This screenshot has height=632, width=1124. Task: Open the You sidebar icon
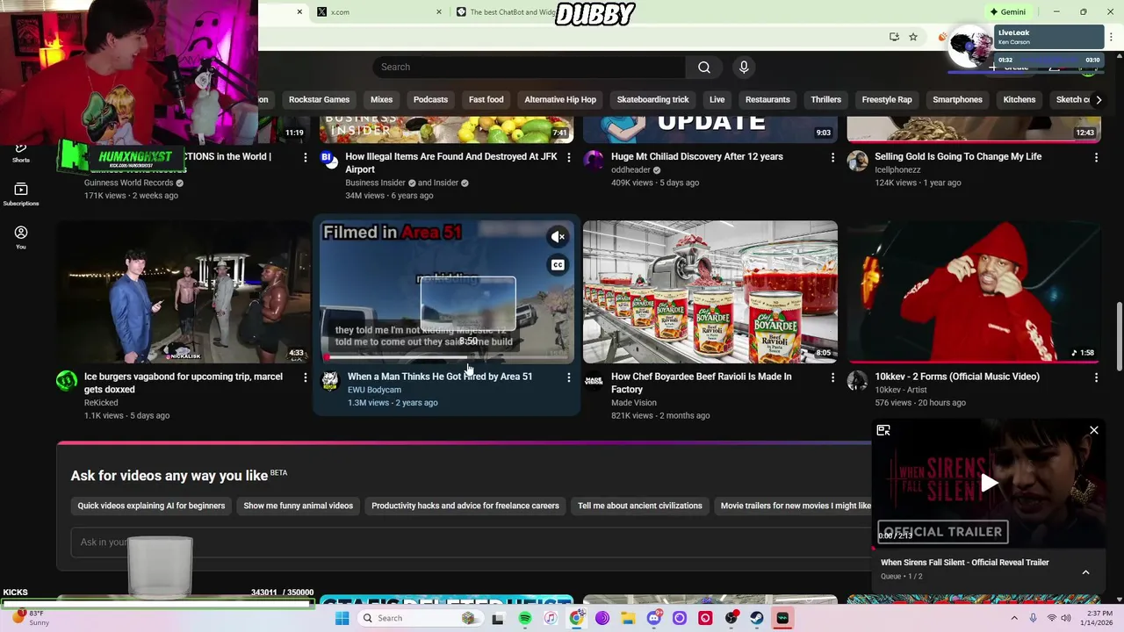coord(21,237)
